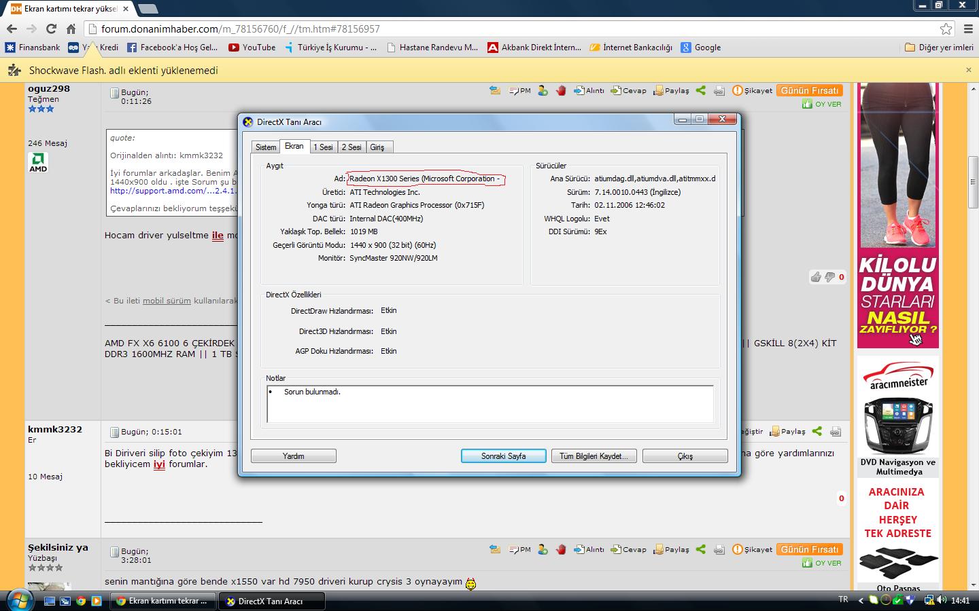The width and height of the screenshot is (979, 611).
Task: Click Paylaş on kmmk3232 post
Action: pyautogui.click(x=787, y=431)
